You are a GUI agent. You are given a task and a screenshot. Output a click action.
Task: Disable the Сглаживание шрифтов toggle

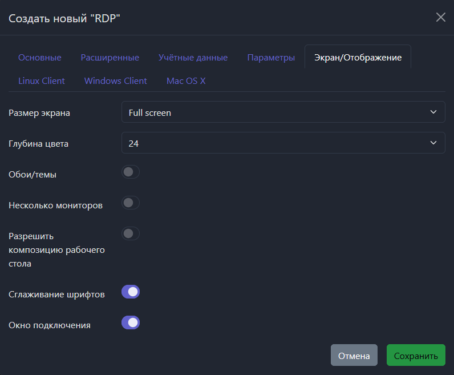131,292
